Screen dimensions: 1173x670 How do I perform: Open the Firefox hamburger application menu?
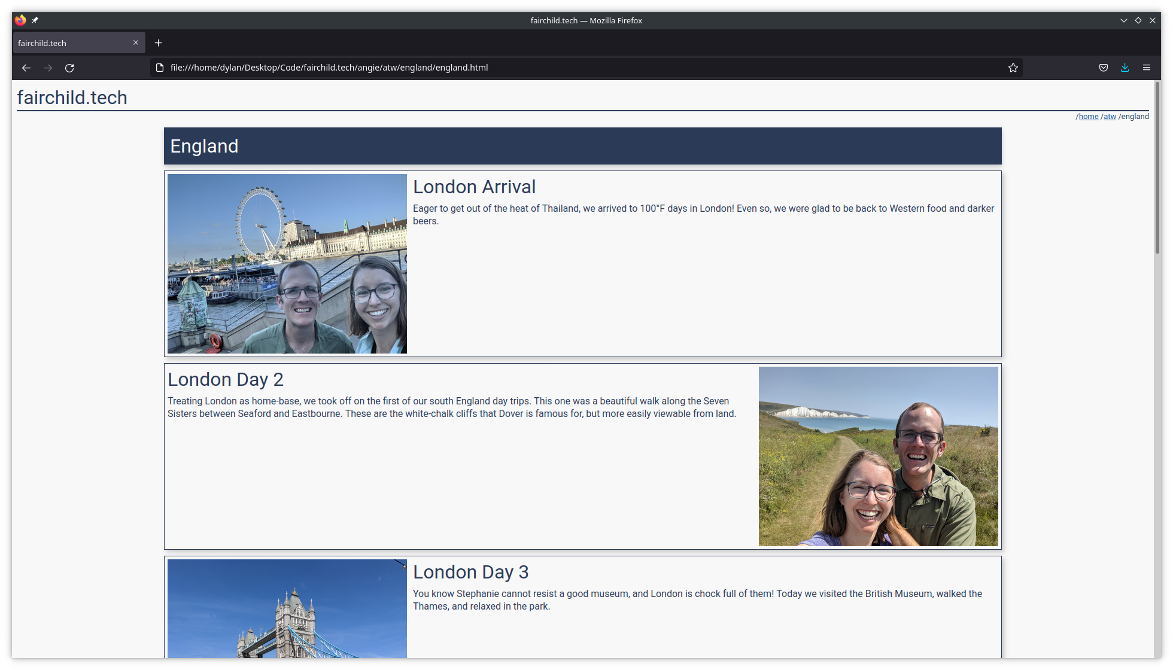(x=1147, y=68)
